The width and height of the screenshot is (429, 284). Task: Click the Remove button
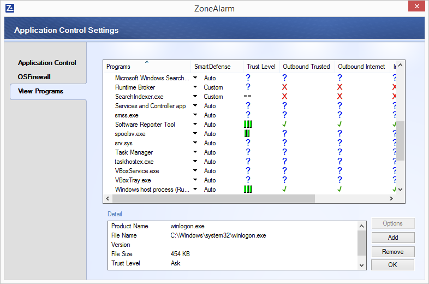click(x=393, y=252)
